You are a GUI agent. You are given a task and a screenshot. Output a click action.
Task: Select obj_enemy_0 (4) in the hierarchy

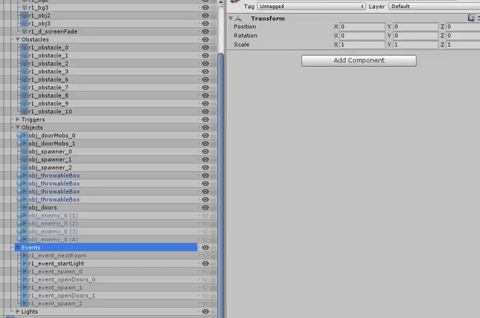53,239
